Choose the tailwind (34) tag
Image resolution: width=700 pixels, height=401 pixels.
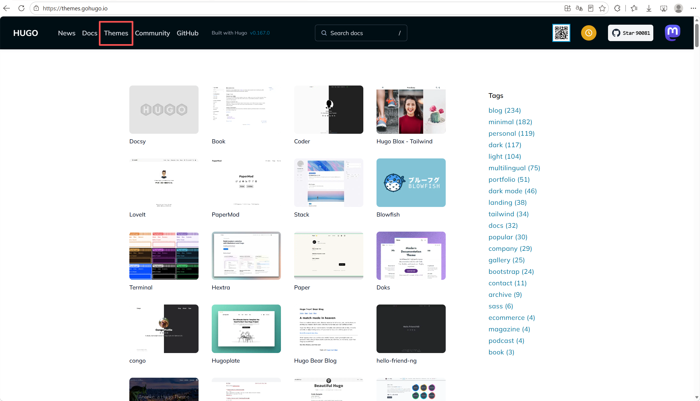pyautogui.click(x=509, y=214)
